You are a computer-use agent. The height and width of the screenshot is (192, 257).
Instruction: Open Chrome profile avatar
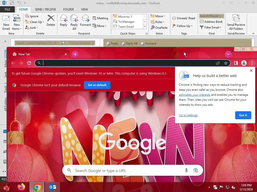tap(244, 63)
